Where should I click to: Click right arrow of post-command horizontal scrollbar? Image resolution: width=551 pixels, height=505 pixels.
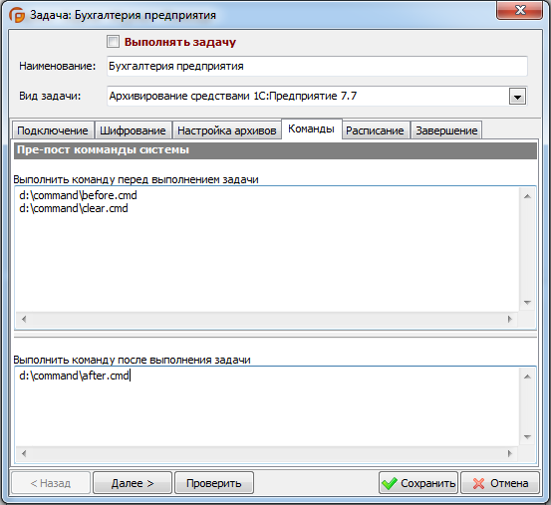[510, 454]
